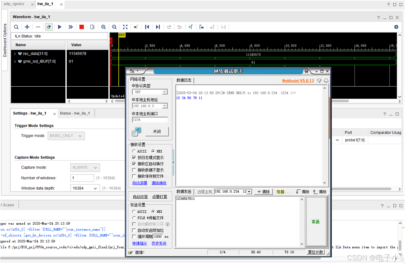The height and width of the screenshot is (264, 405).
Task: Click the Zoom Fit icon in waveform toolbar
Action: [x=125, y=27]
